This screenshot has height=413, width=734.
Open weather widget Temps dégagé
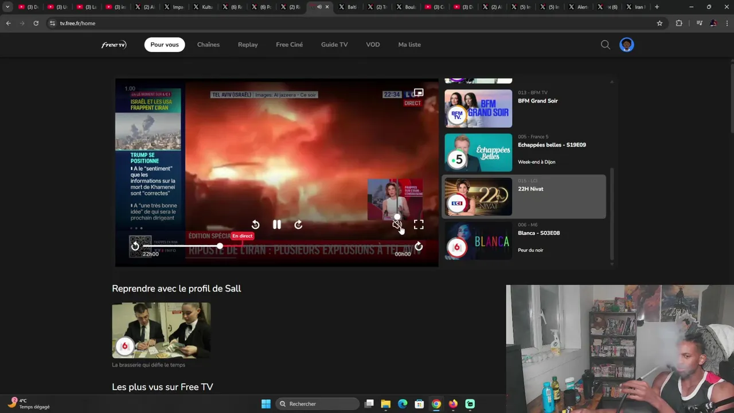click(x=30, y=404)
